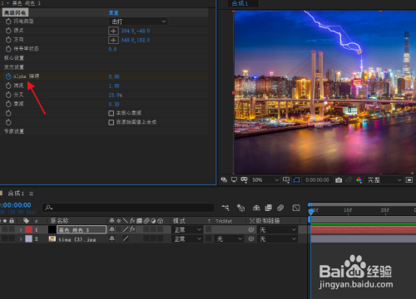Viewport: 416px width, 299px height.
Task: Click the red label color of layer 1
Action: 29,229
